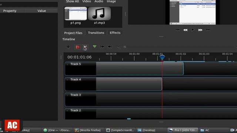Image resolution: width=237 pixels, height=133 pixels.
Task: Open the Effects tab
Action: tap(115, 33)
